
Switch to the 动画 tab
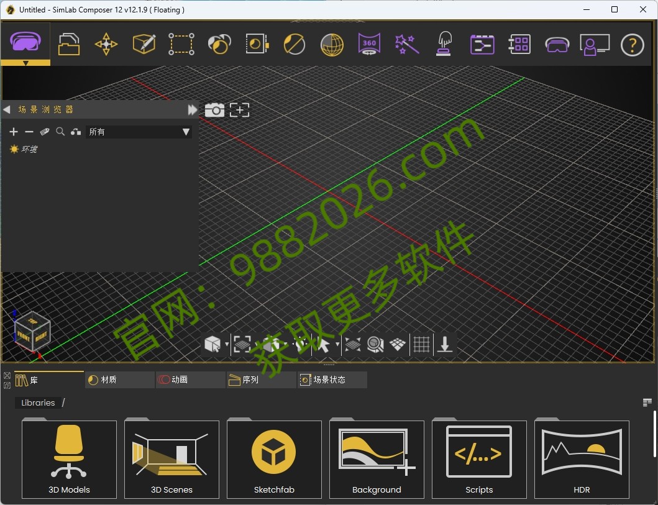coord(191,380)
